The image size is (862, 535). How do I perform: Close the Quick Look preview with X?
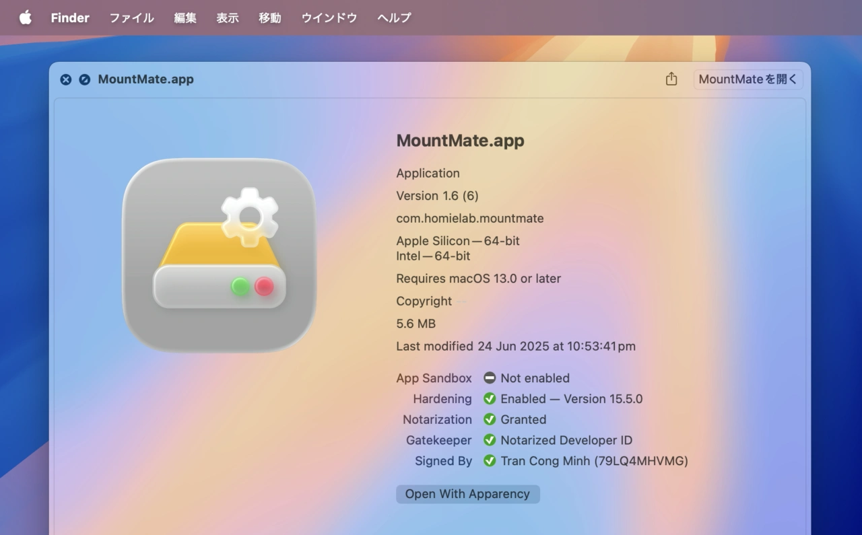point(65,79)
